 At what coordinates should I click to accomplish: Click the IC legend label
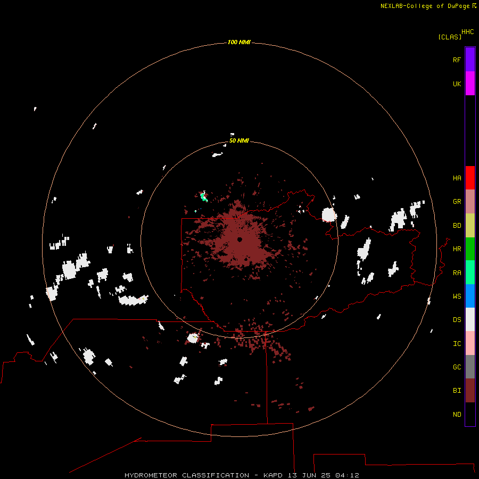coord(457,344)
